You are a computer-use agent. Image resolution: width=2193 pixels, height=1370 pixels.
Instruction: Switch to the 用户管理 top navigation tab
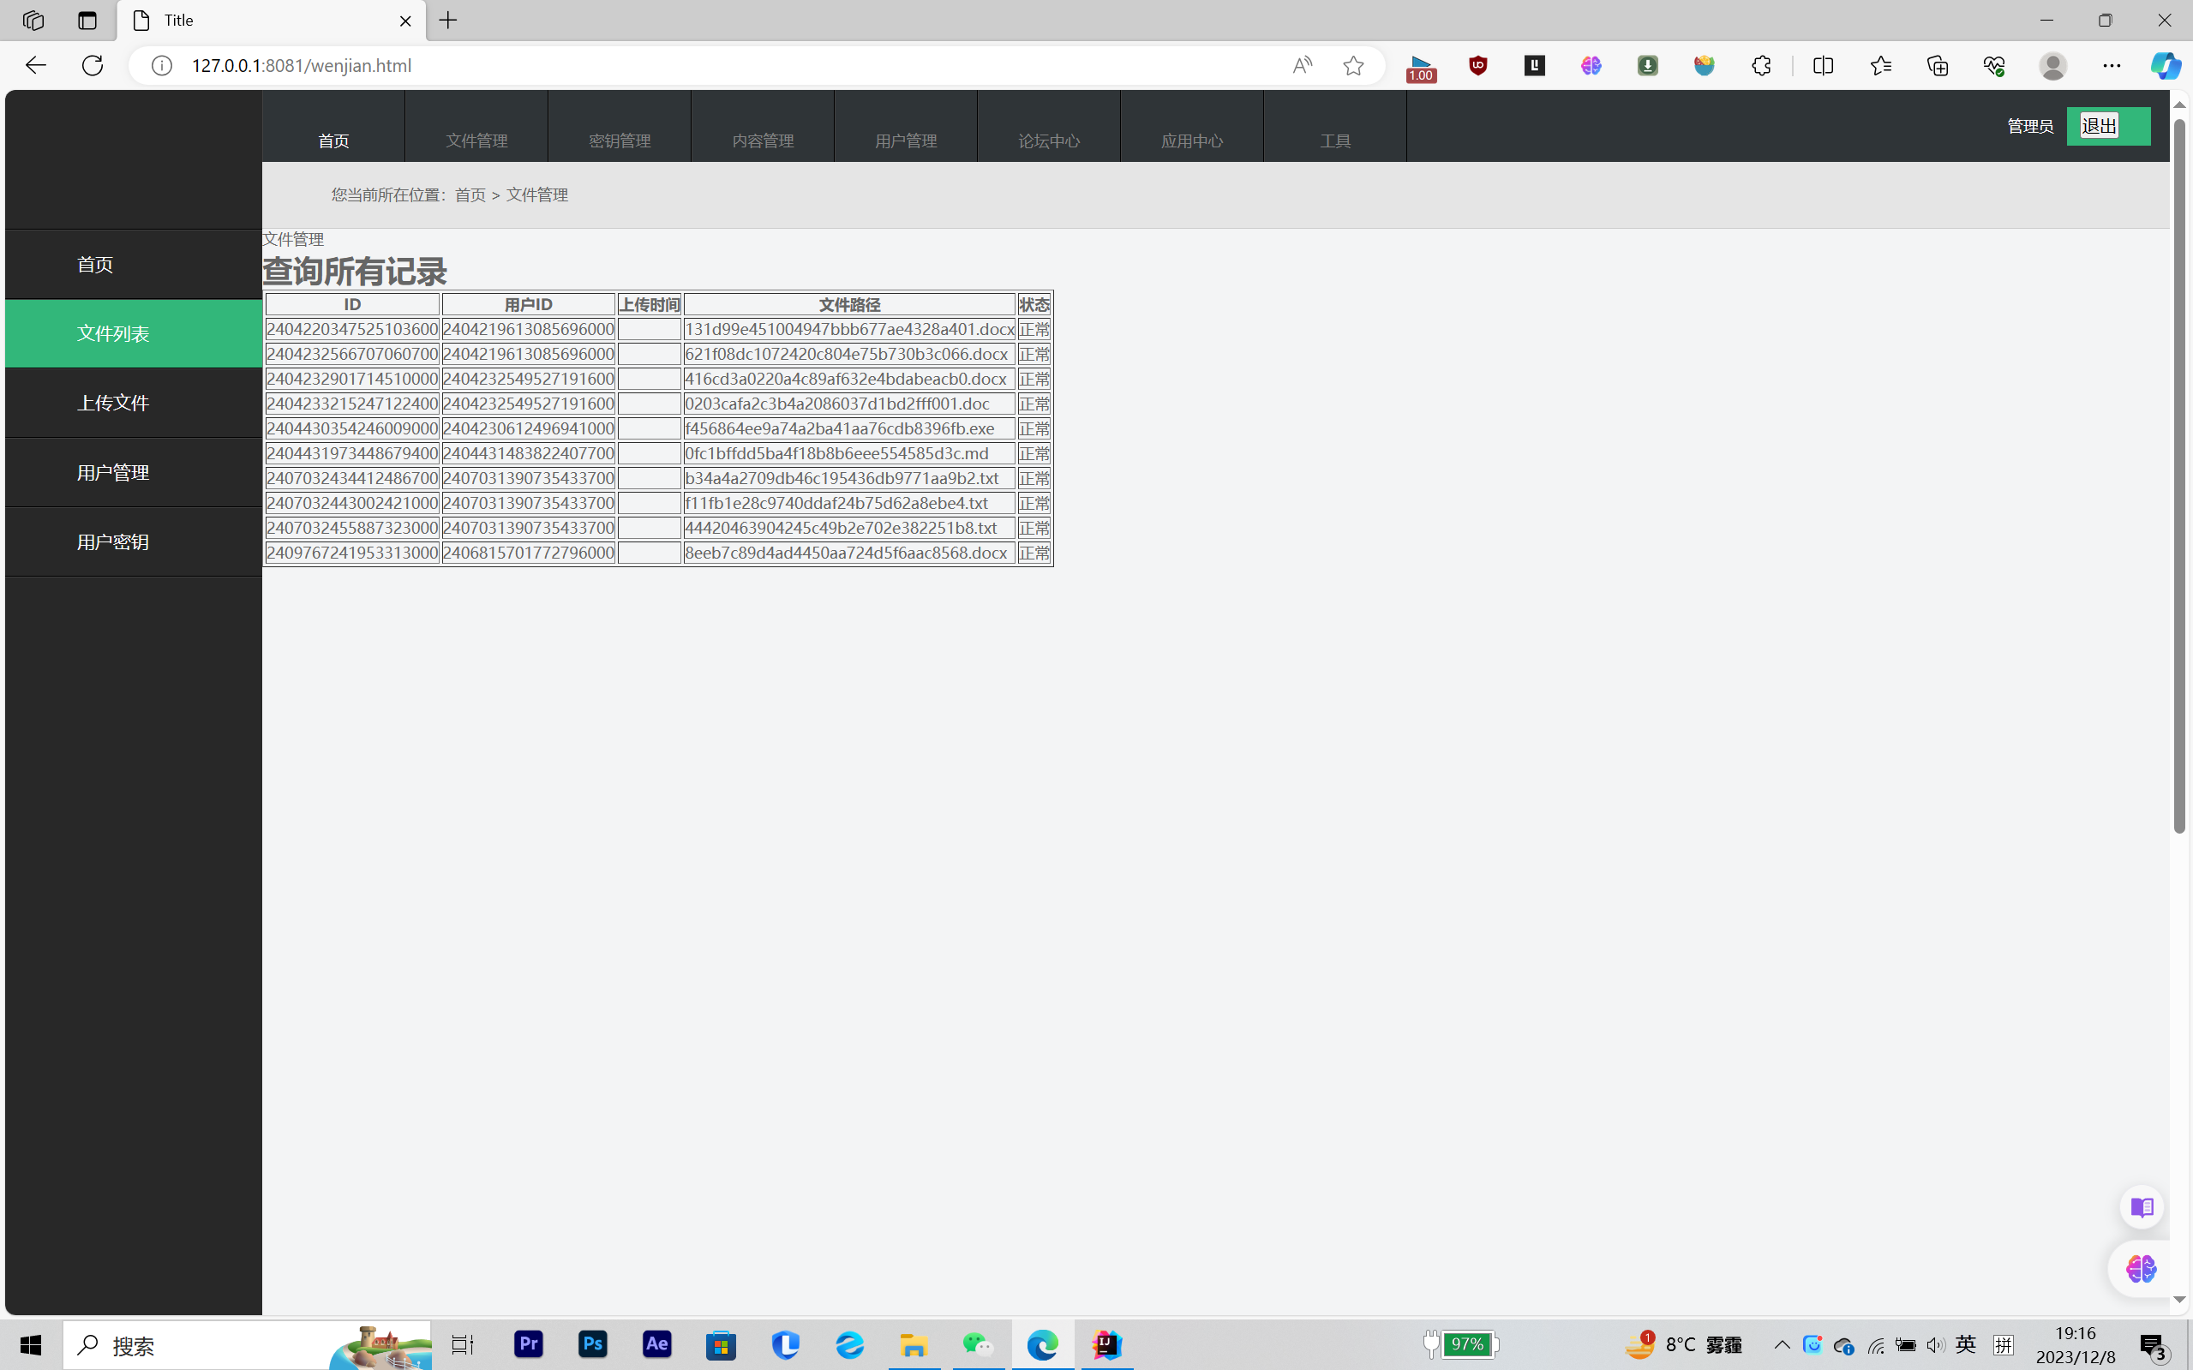(906, 141)
